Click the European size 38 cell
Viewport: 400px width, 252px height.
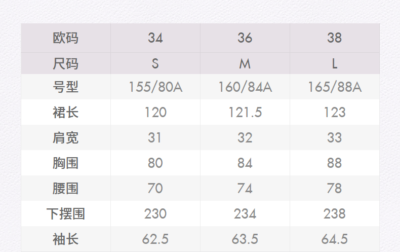(335, 38)
